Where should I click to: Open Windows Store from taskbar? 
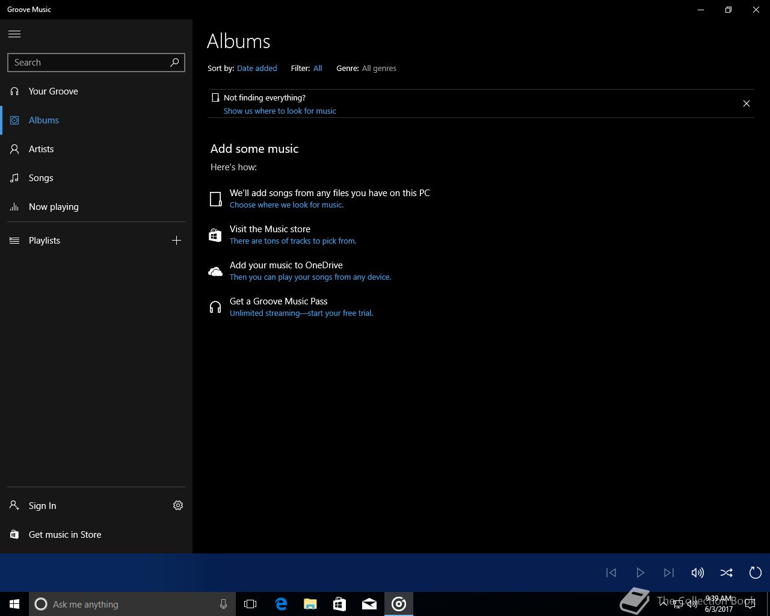click(340, 604)
